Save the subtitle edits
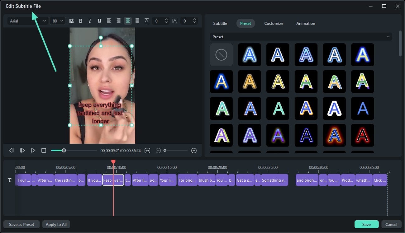This screenshot has width=405, height=233. click(366, 224)
